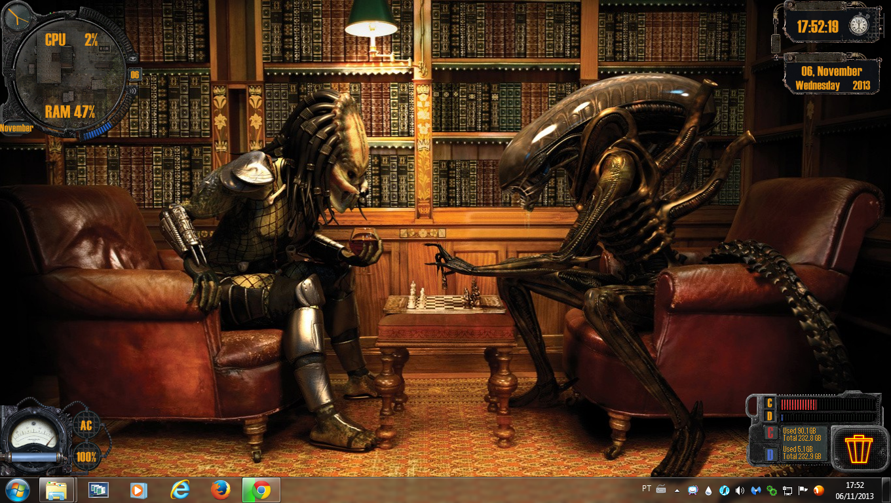Image resolution: width=891 pixels, height=503 pixels.
Task: Click the small 06 day badge
Action: 135,75
